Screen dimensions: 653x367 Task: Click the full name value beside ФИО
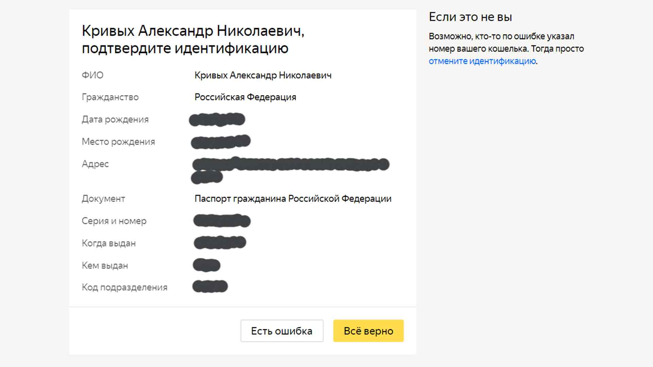click(263, 75)
